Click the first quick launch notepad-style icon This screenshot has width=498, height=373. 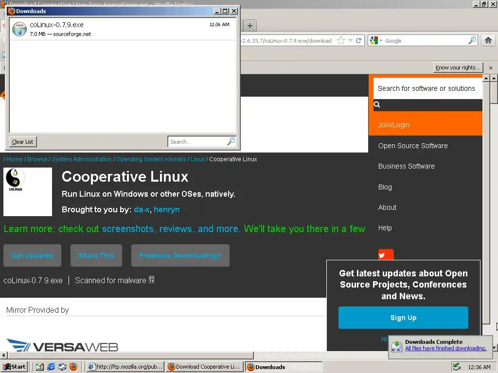coord(40,367)
